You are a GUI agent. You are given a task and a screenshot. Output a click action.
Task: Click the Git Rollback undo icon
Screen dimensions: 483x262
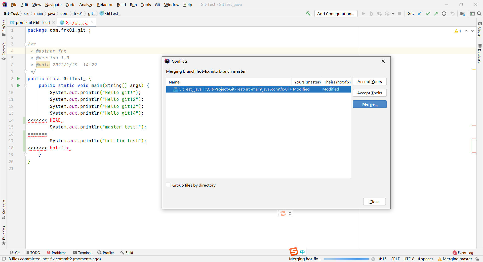(453, 14)
